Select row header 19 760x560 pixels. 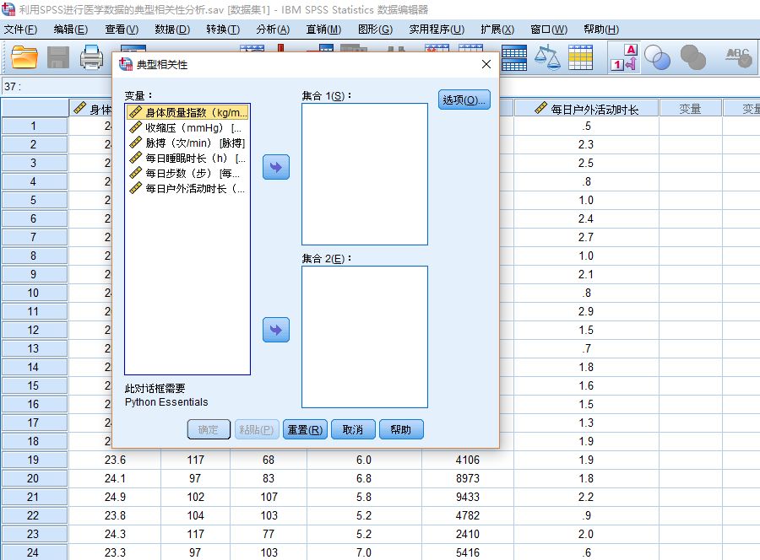(x=34, y=460)
